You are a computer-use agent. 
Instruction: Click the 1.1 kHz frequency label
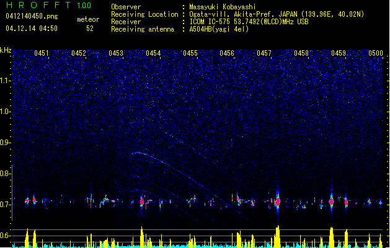(x=6, y=81)
